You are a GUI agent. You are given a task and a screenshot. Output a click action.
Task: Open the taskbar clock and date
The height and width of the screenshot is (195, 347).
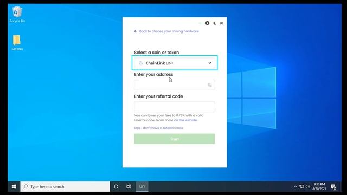click(319, 186)
